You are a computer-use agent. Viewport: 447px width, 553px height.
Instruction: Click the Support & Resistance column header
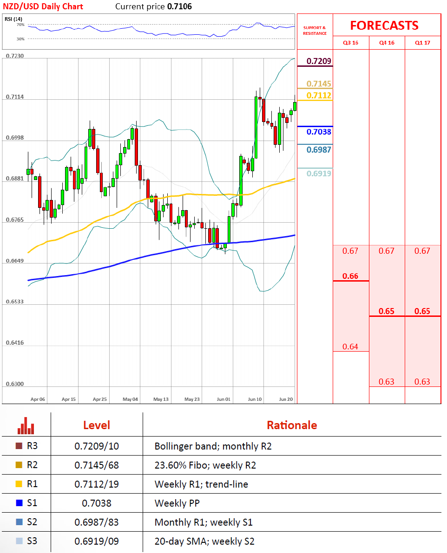click(x=315, y=31)
